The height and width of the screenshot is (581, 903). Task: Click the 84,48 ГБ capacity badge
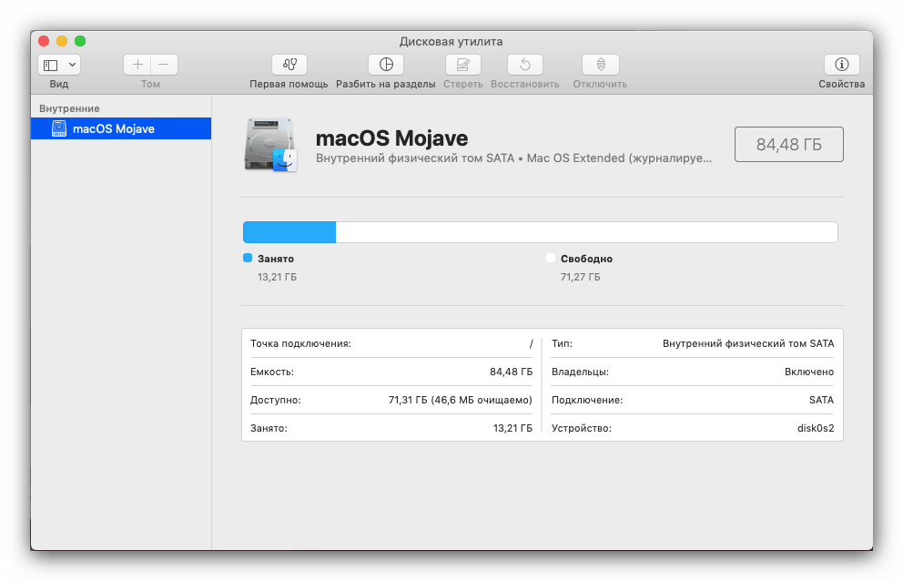point(788,144)
